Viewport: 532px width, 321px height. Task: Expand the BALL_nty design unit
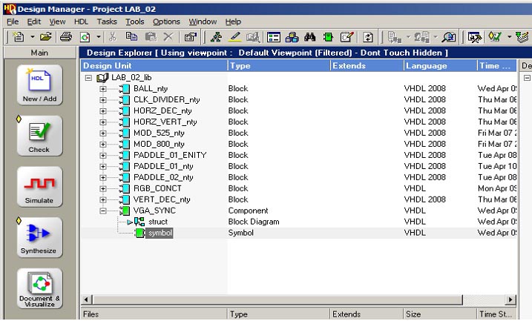pyautogui.click(x=103, y=89)
